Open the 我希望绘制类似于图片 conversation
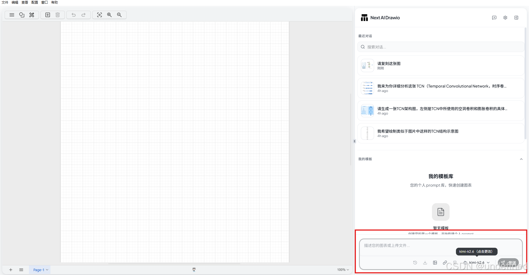The image size is (529, 275). click(441, 133)
